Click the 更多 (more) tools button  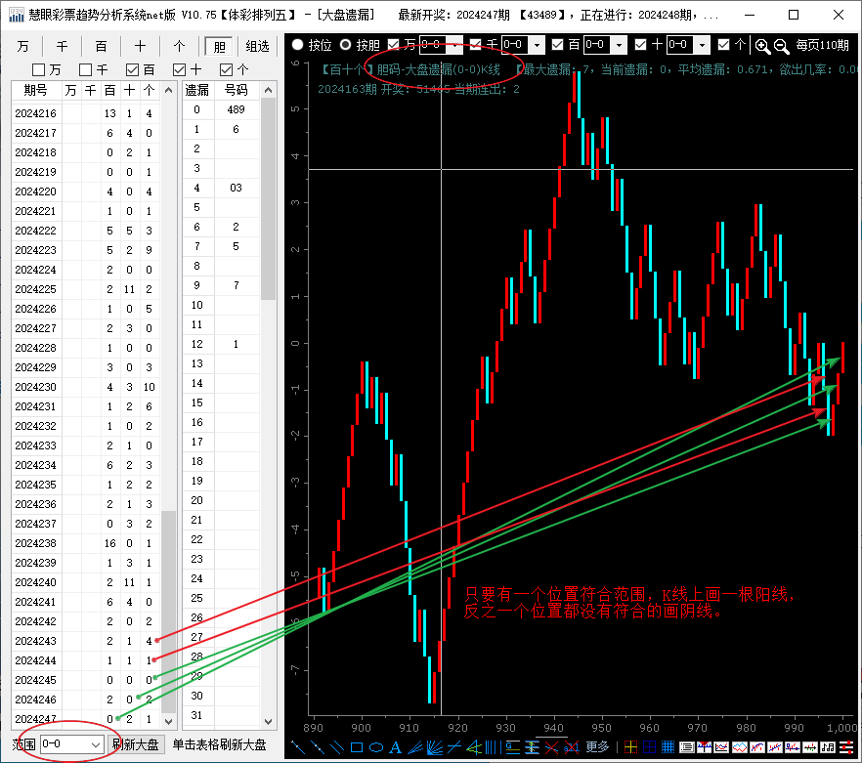[598, 747]
